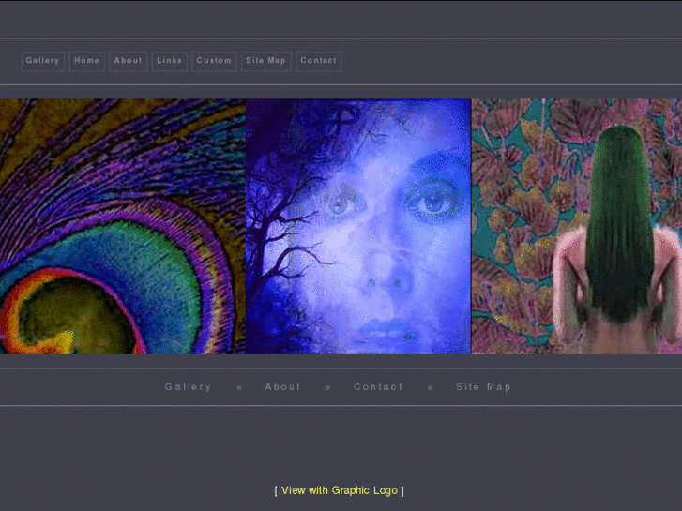
Task: Click the Contact link in footer navigation
Action: (378, 387)
